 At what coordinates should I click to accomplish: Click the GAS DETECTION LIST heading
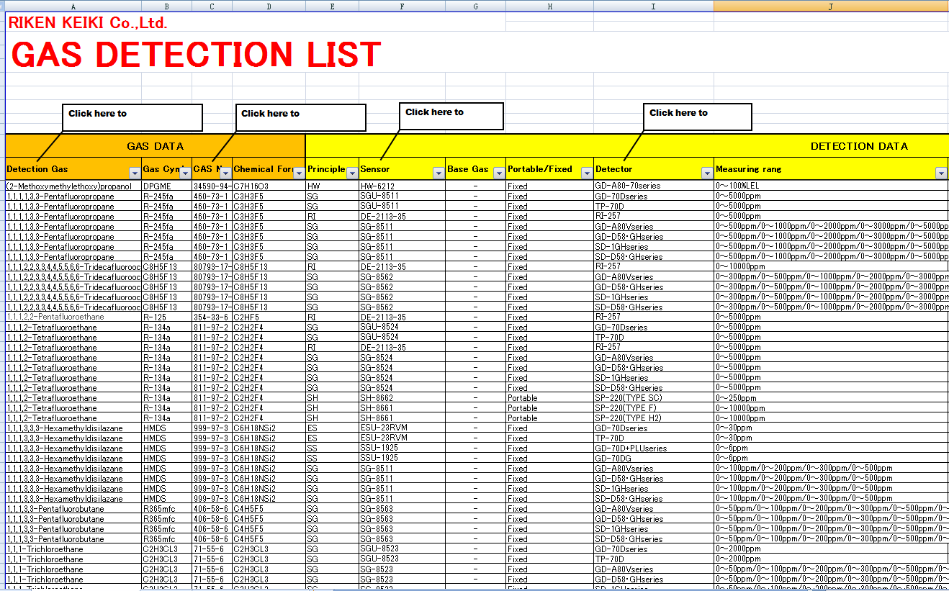click(196, 55)
